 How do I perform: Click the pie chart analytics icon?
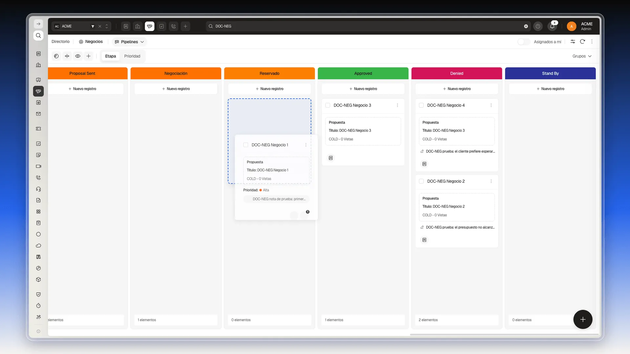tap(56, 56)
